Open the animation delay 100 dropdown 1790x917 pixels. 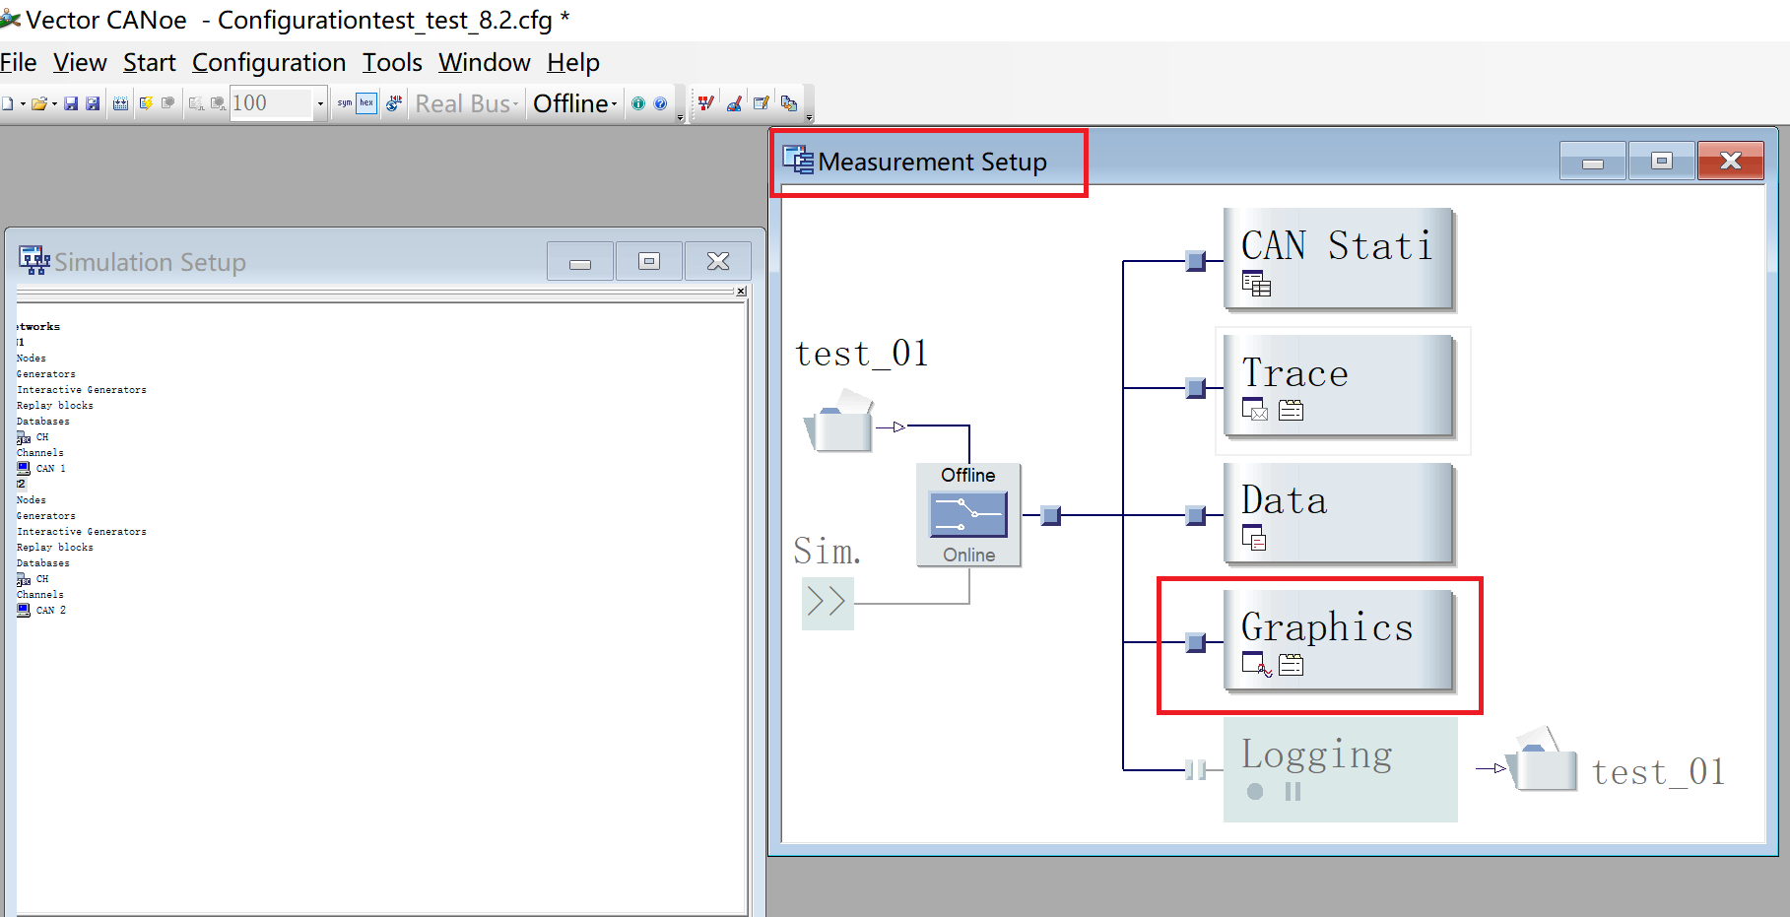(x=320, y=102)
